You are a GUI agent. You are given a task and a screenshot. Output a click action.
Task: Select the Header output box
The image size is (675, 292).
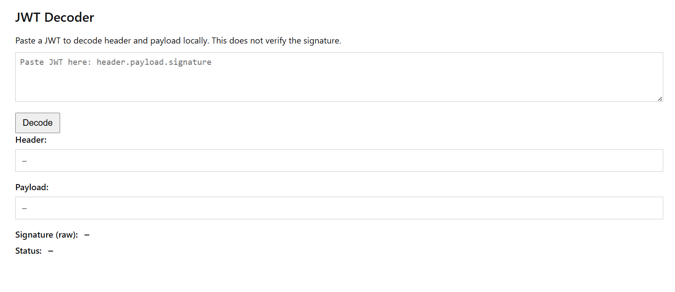point(339,161)
